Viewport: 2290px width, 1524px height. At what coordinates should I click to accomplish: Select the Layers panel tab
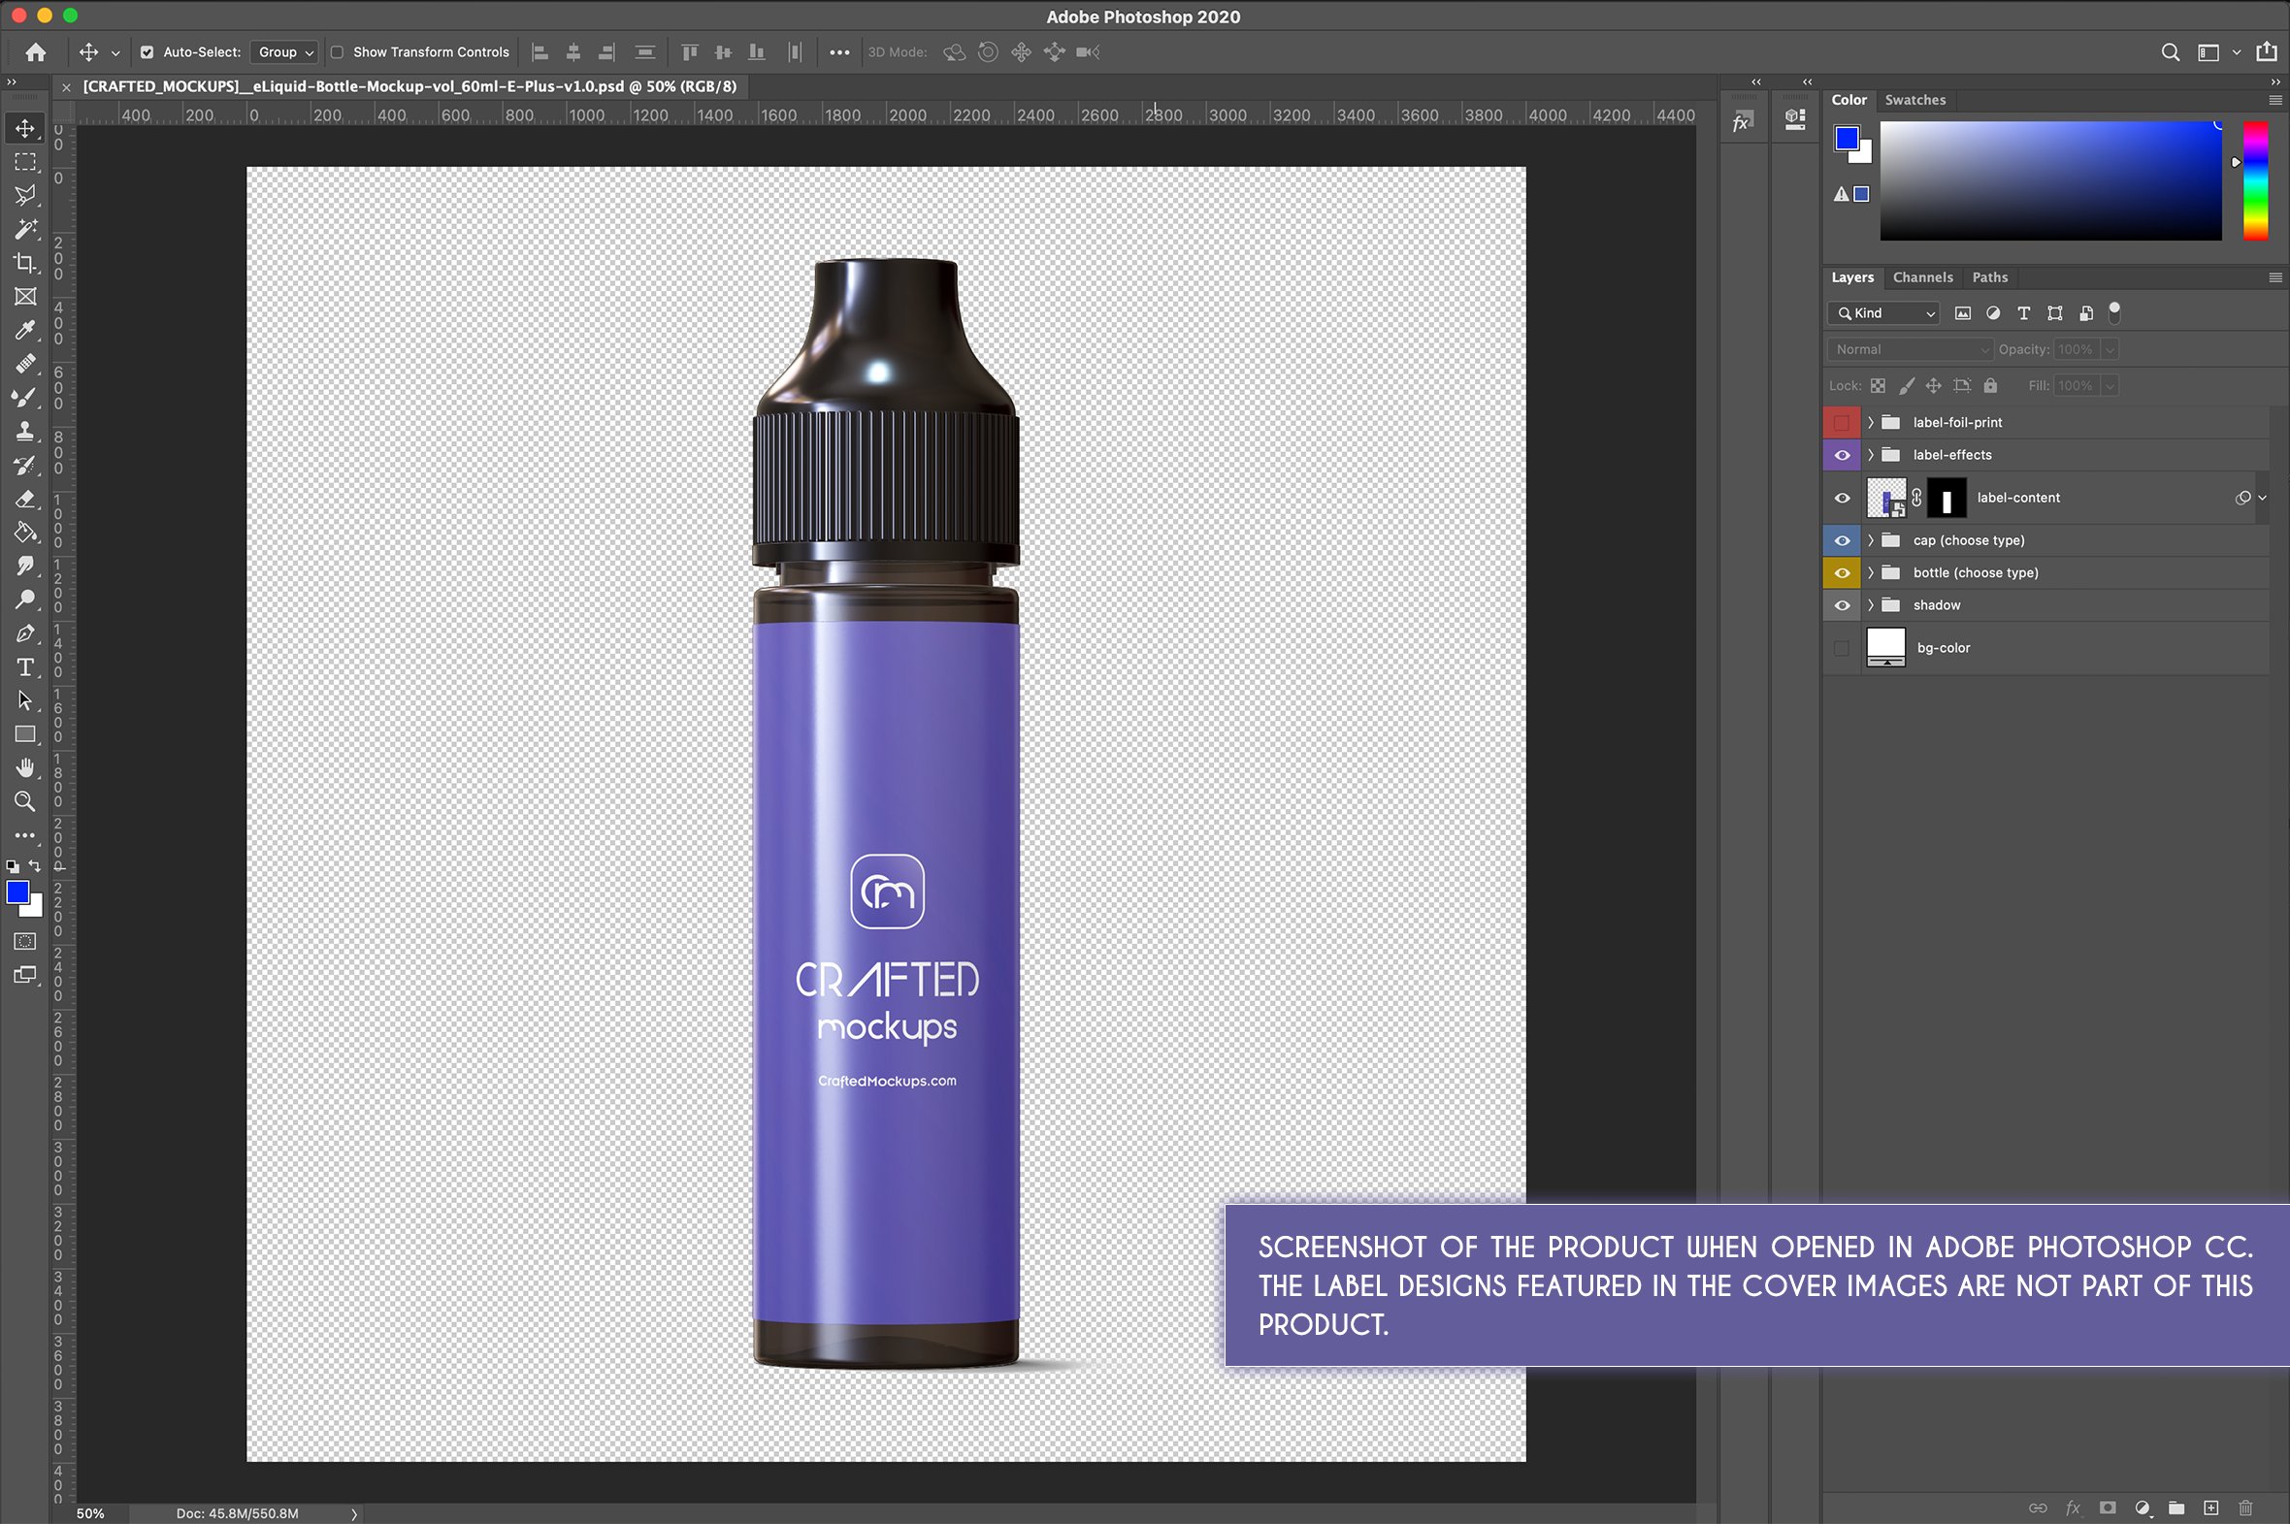(x=1852, y=278)
